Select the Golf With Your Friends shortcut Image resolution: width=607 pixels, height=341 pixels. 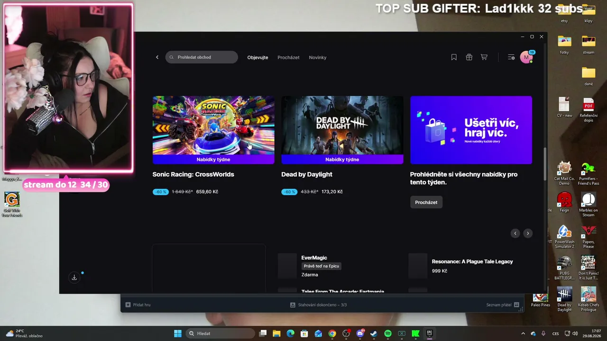[x=12, y=205]
